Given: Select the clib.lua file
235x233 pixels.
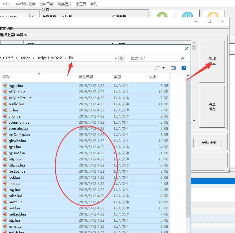Looking at the screenshot, I should tap(86, 116).
